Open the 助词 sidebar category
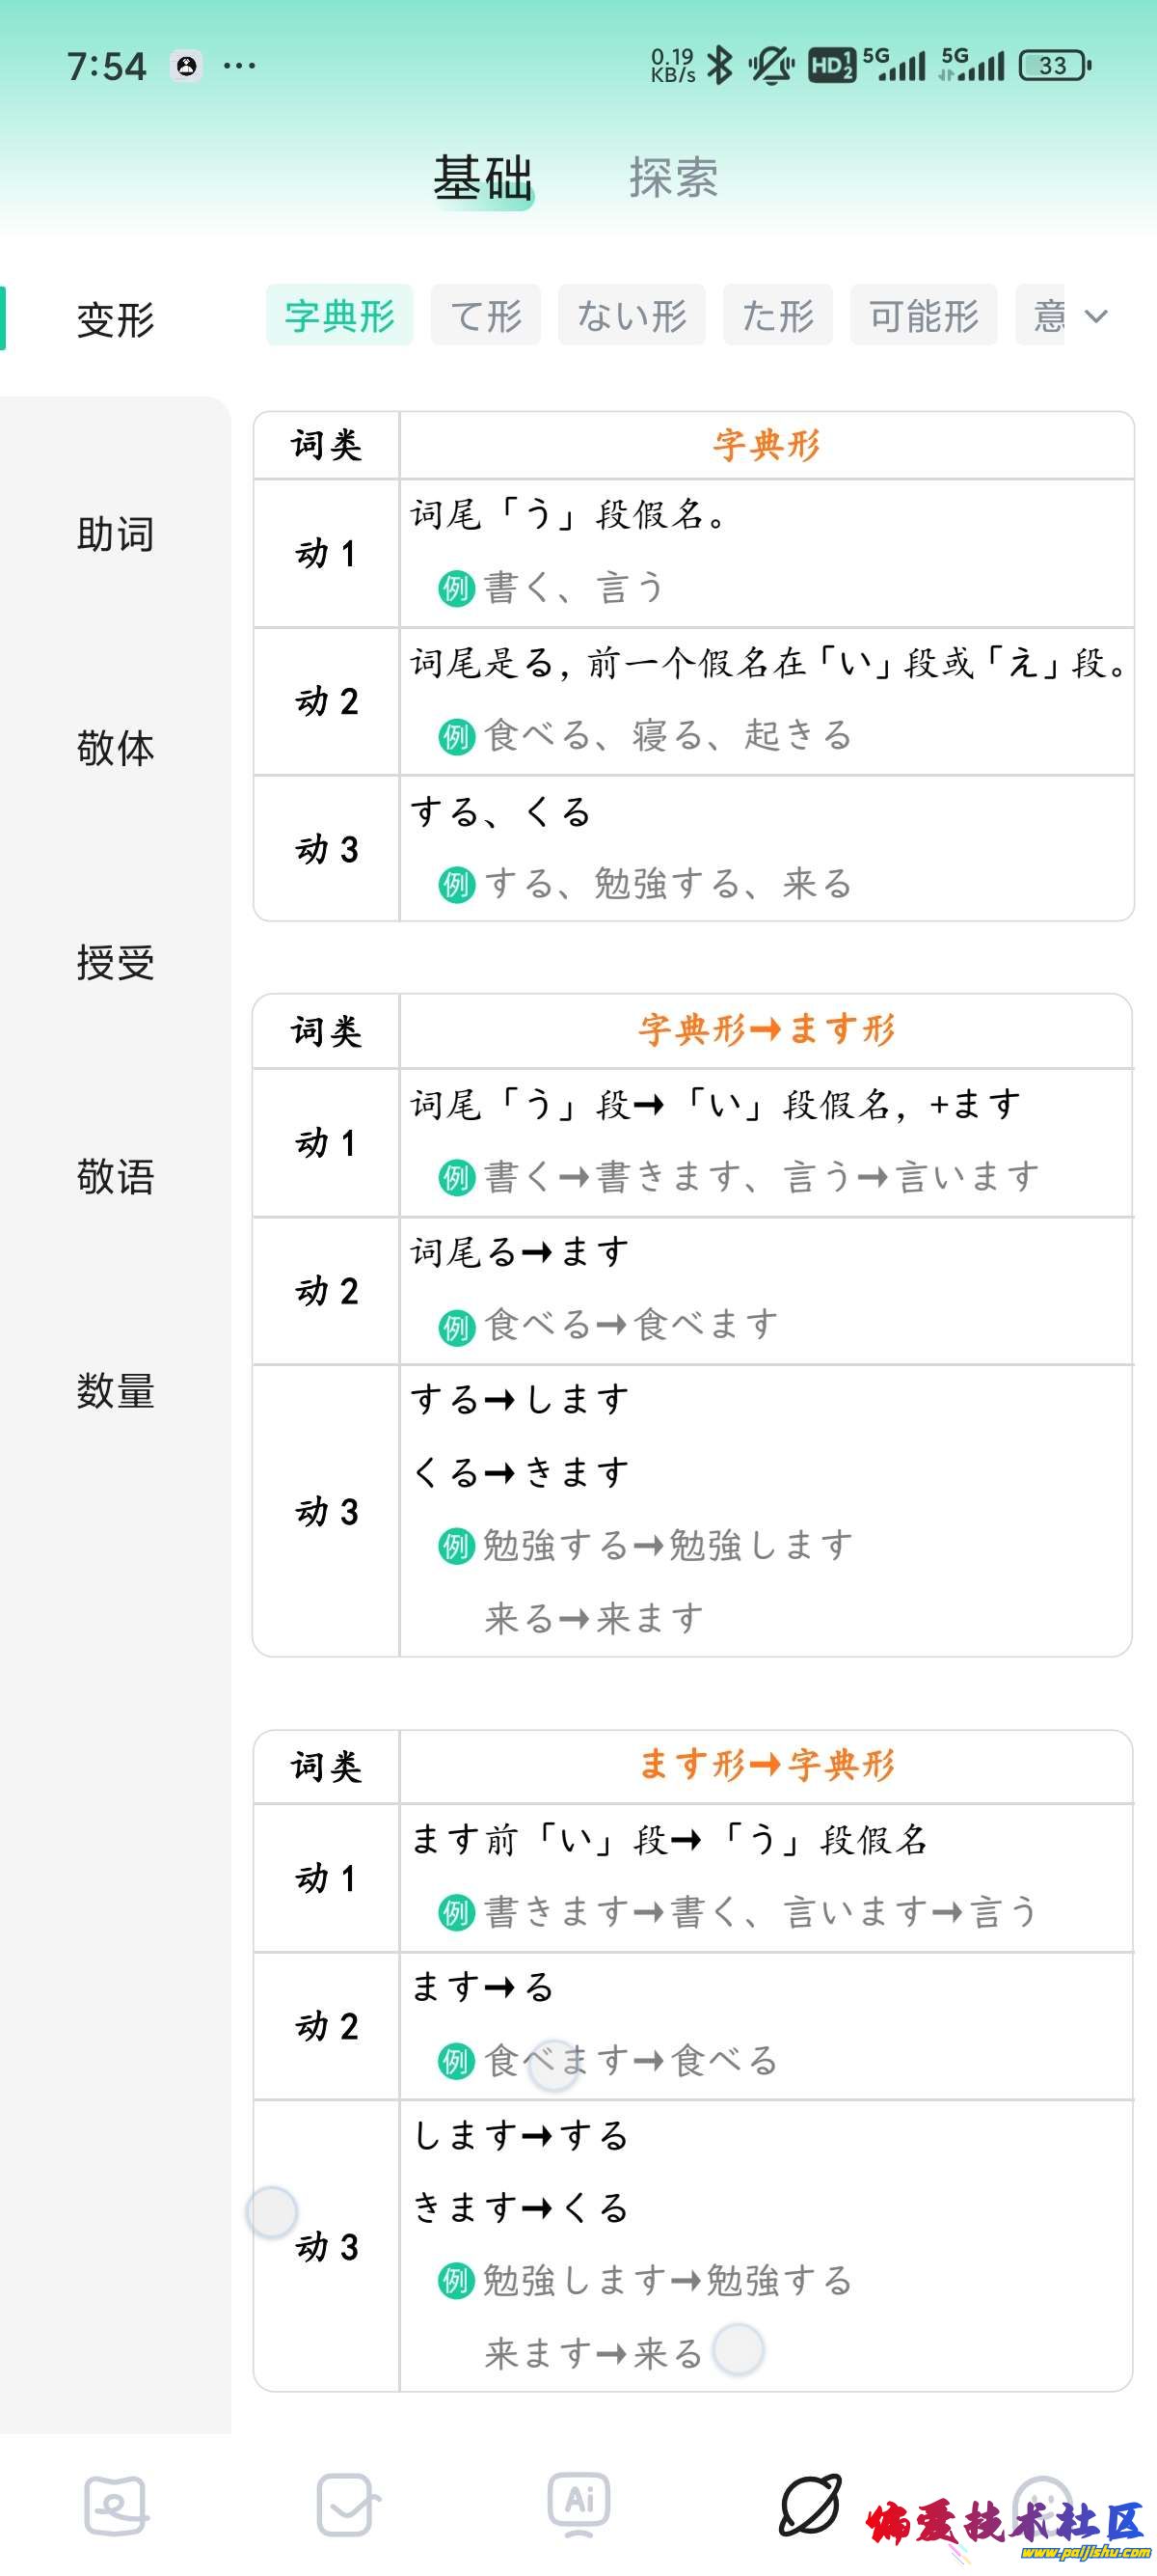This screenshot has width=1157, height=2576. pos(116,534)
